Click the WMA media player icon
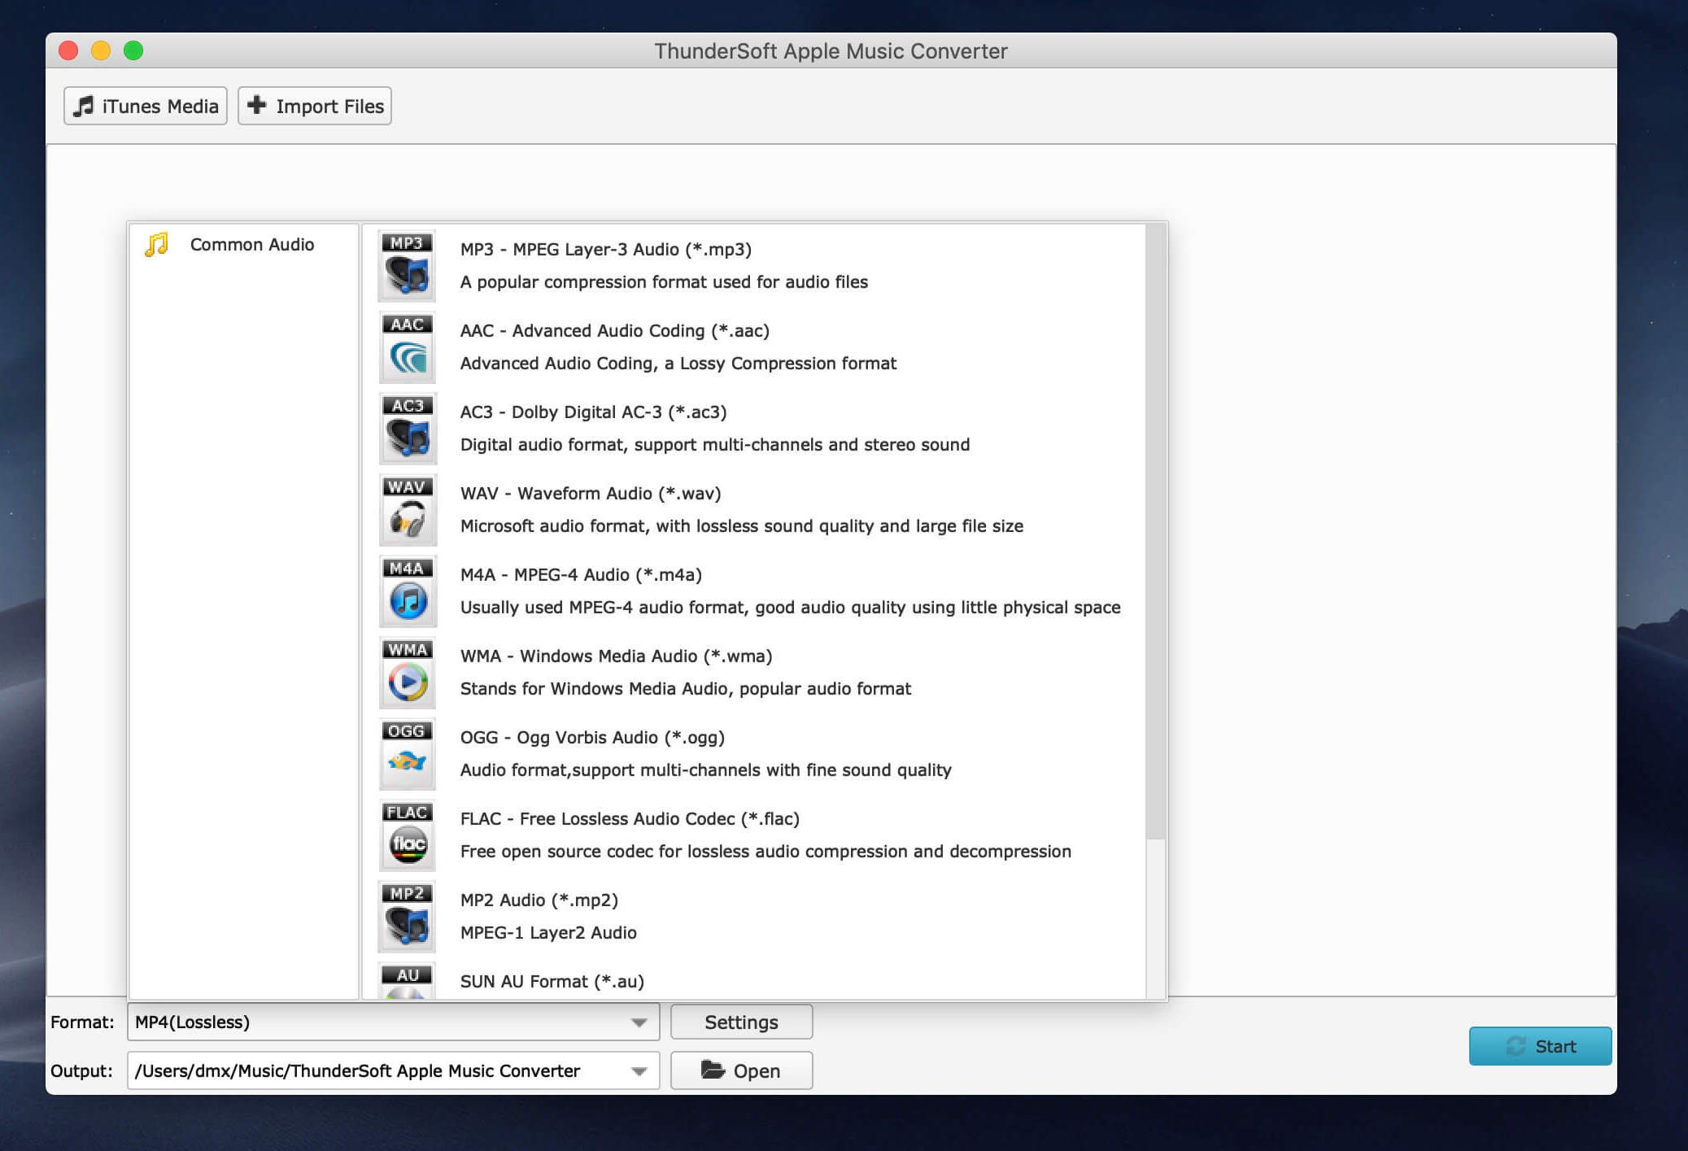The width and height of the screenshot is (1688, 1151). tap(407, 673)
